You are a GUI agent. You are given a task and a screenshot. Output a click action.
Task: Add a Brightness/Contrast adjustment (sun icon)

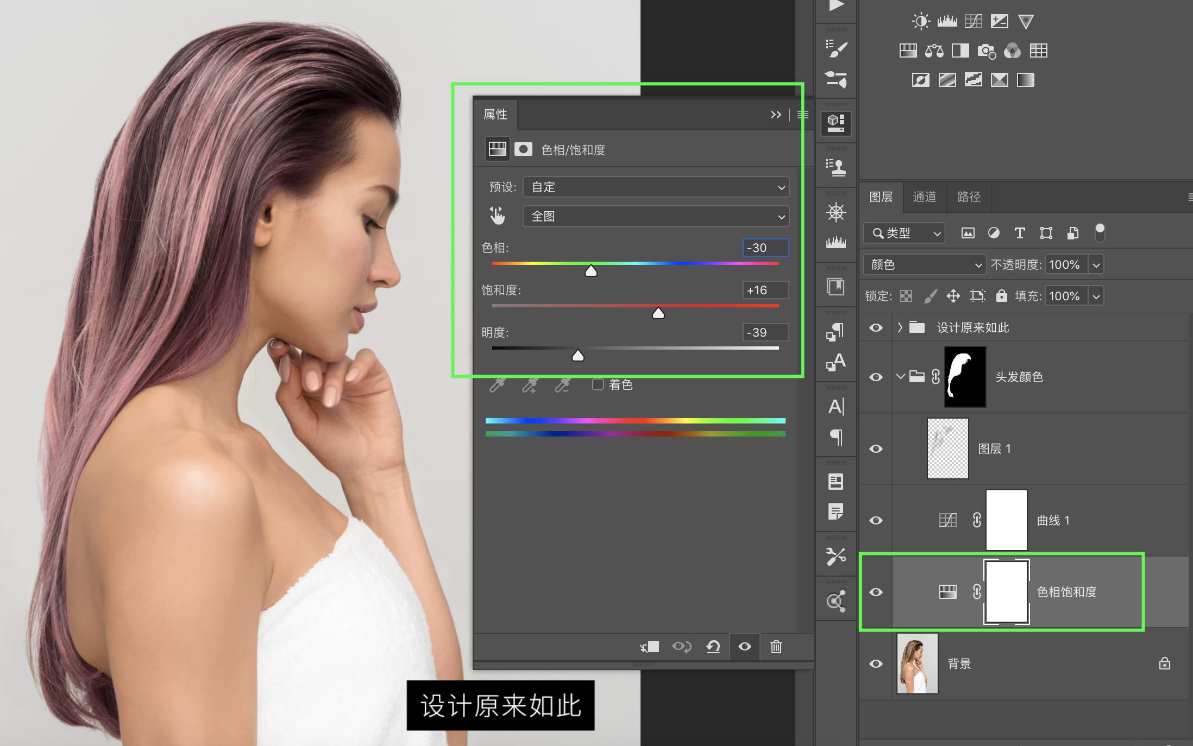tap(921, 22)
